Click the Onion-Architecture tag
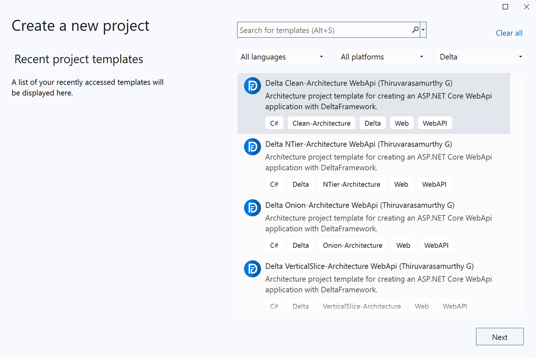This screenshot has width=536, height=357. pos(352,245)
